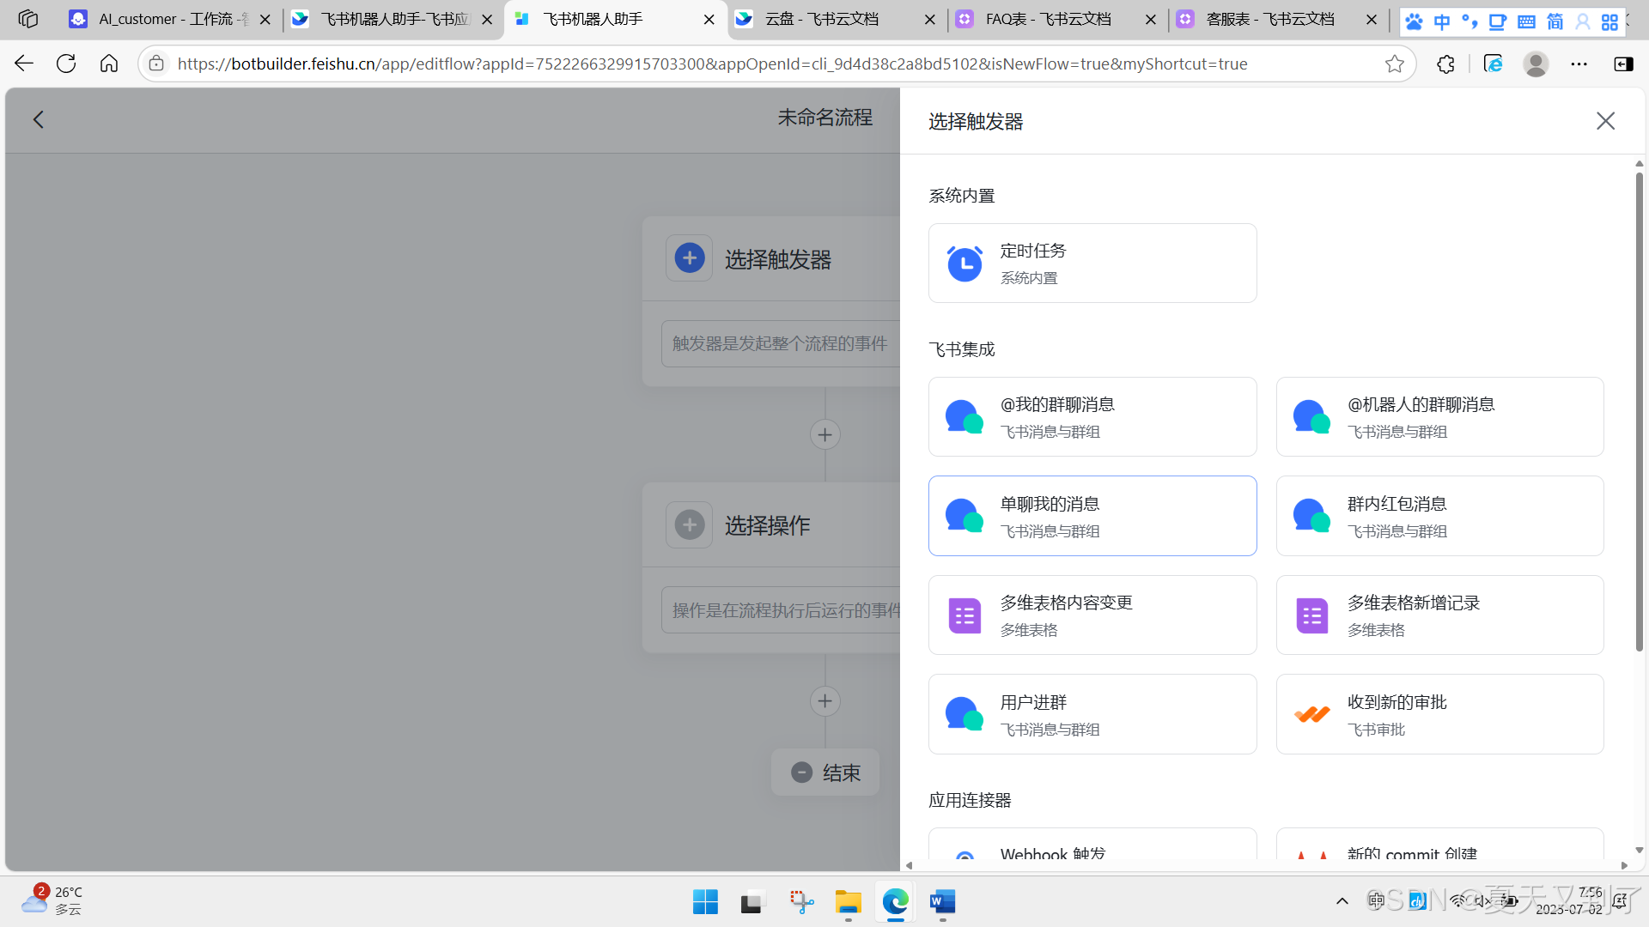Choose the @我的群聊消息 trigger
Image resolution: width=1649 pixels, height=927 pixels.
pyautogui.click(x=1092, y=417)
